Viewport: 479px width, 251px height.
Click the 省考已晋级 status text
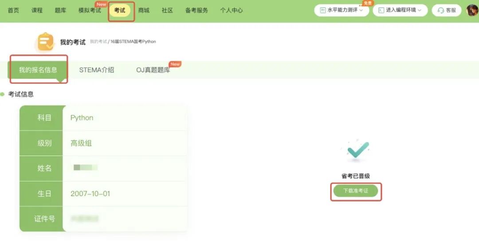[356, 176]
